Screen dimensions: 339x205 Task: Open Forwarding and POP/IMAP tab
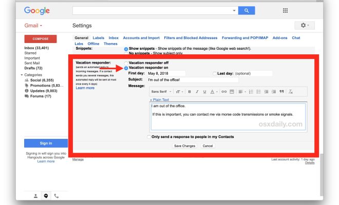(245, 38)
